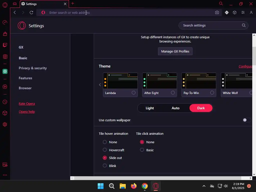
Task: Open the wallpaper picture icon in sidebar
Action: pyautogui.click(x=5, y=164)
